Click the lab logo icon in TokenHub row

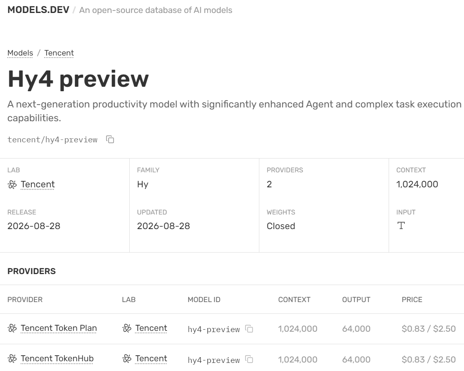click(x=127, y=358)
